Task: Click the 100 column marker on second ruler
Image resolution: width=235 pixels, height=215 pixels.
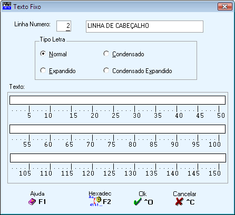Action: (214, 145)
